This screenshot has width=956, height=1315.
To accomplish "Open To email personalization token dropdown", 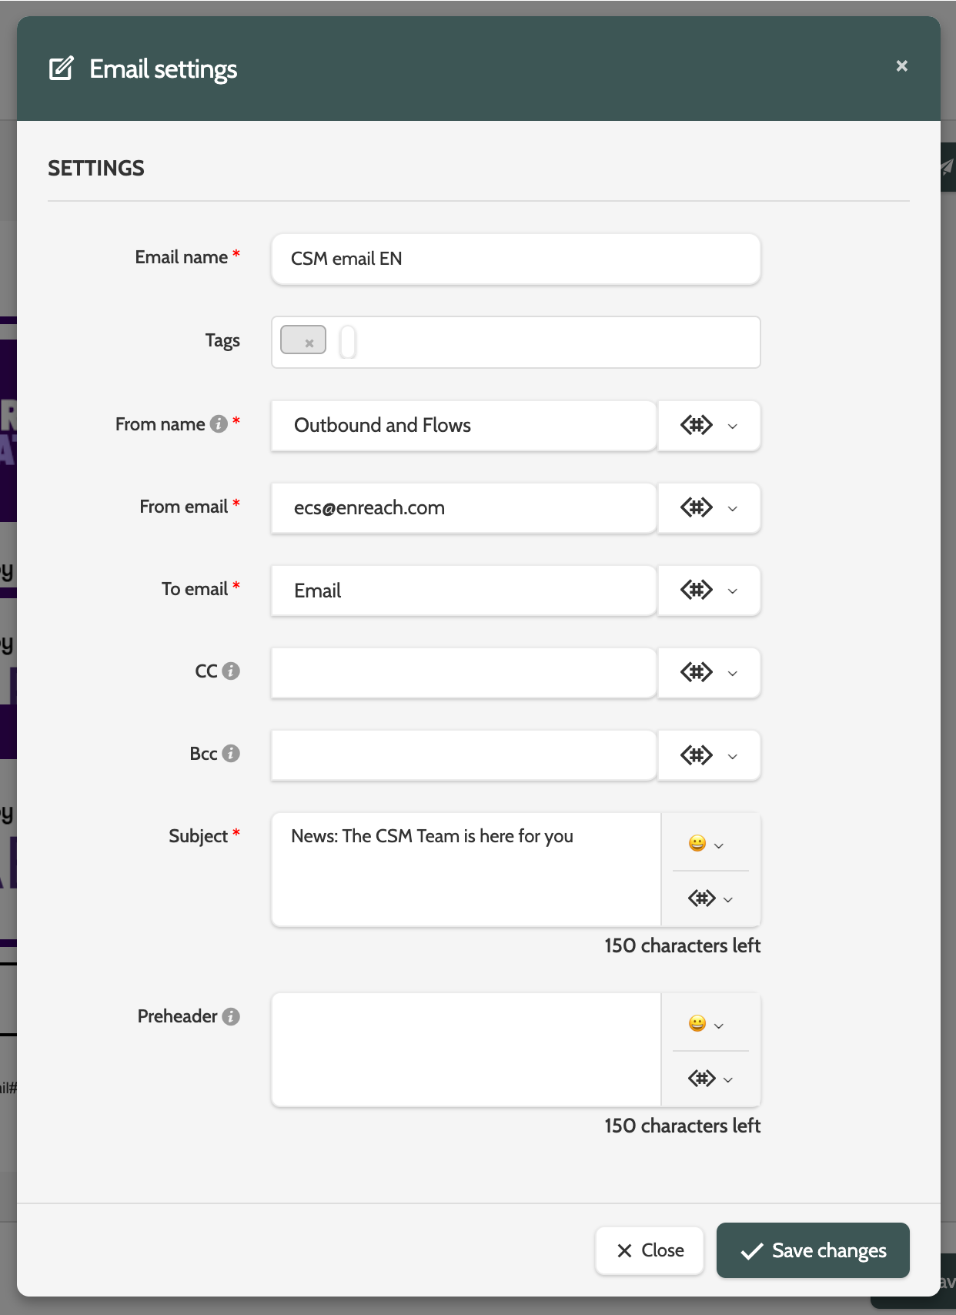I will click(709, 591).
